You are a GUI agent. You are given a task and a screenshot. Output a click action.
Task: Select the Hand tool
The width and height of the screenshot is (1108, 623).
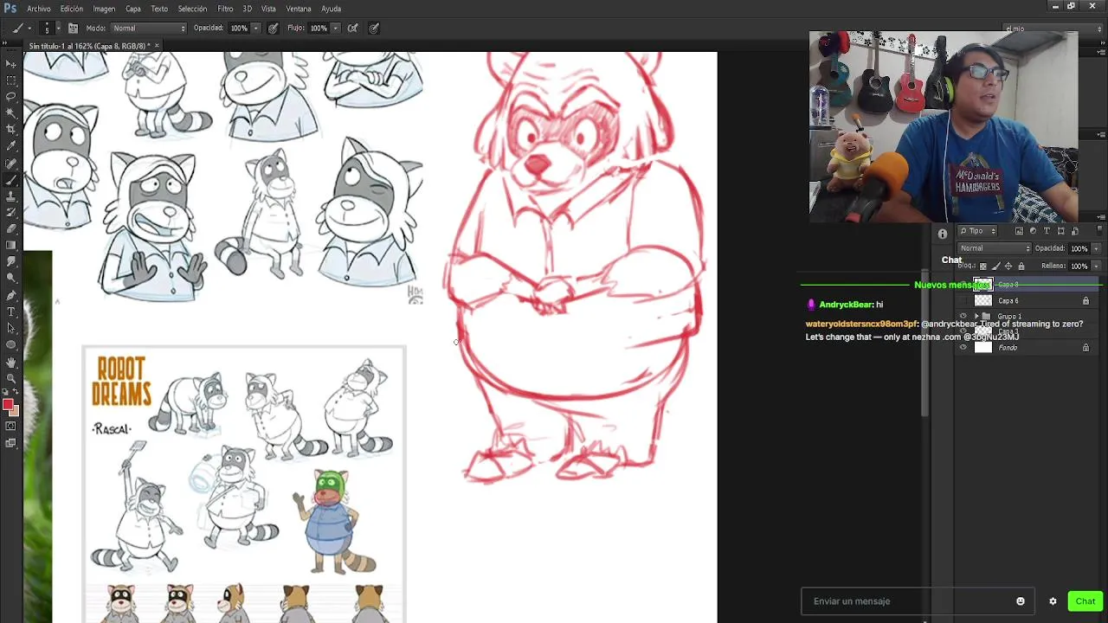10,362
